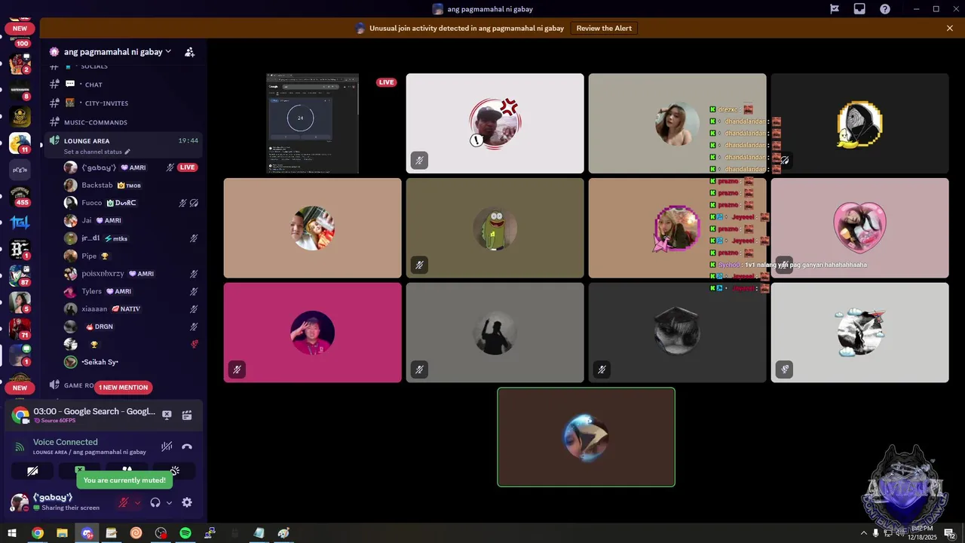Open the server icon with 8 badge
The image size is (965, 543).
20,90
